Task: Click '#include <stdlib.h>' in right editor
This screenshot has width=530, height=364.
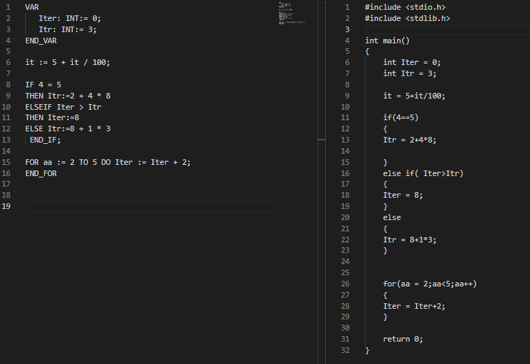Action: click(408, 18)
